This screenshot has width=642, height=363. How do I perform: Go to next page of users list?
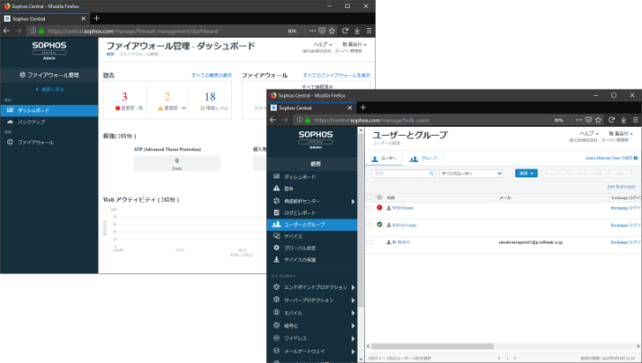click(515, 358)
